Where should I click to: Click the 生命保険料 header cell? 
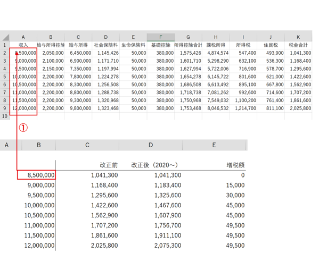[133, 45]
